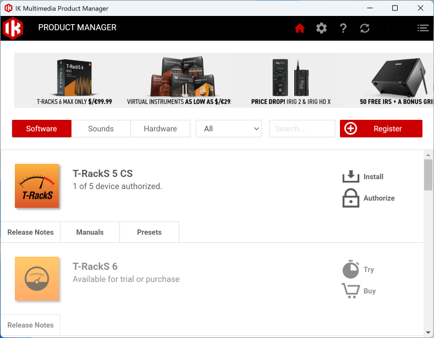Open the T-RackS 5 CS product thumbnail
The width and height of the screenshot is (434, 338).
37,186
